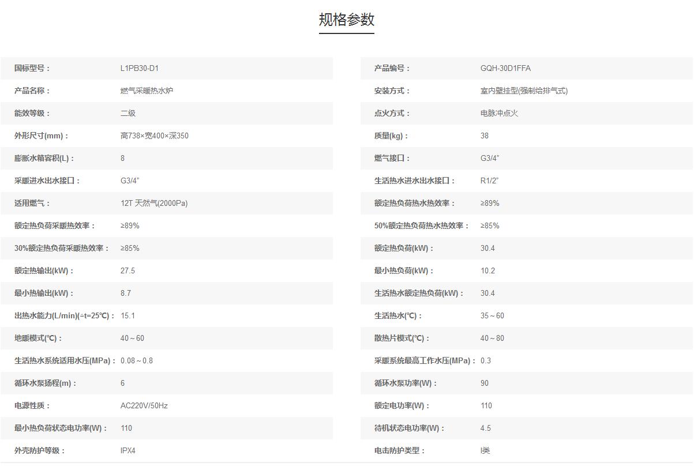Click the 产品编号 label
Viewport: 694px width, 470px height.
[392, 68]
